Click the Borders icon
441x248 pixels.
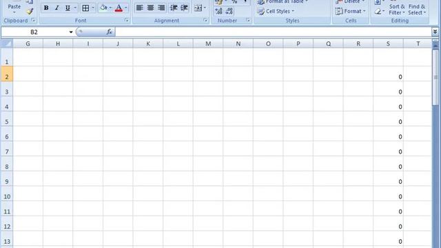coord(85,8)
